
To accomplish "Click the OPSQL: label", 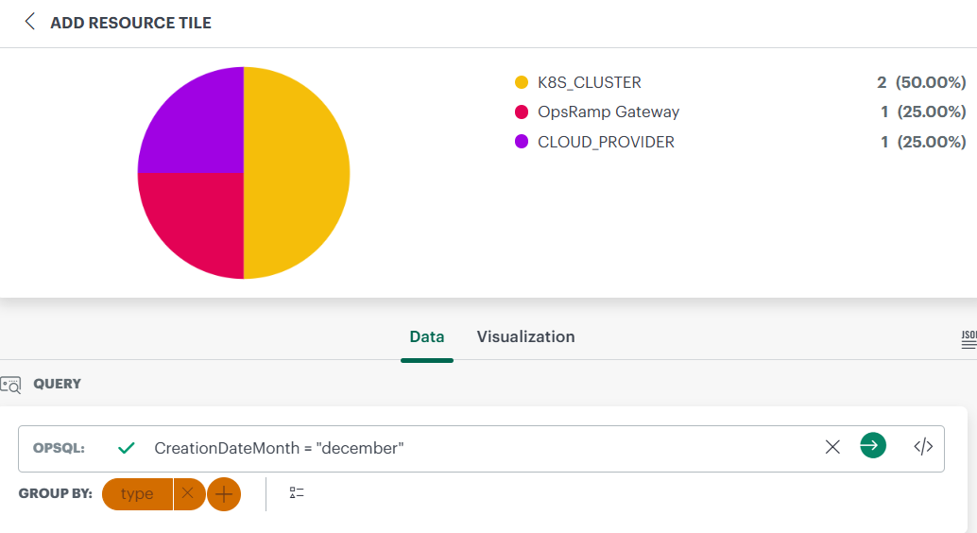I will (x=59, y=448).
